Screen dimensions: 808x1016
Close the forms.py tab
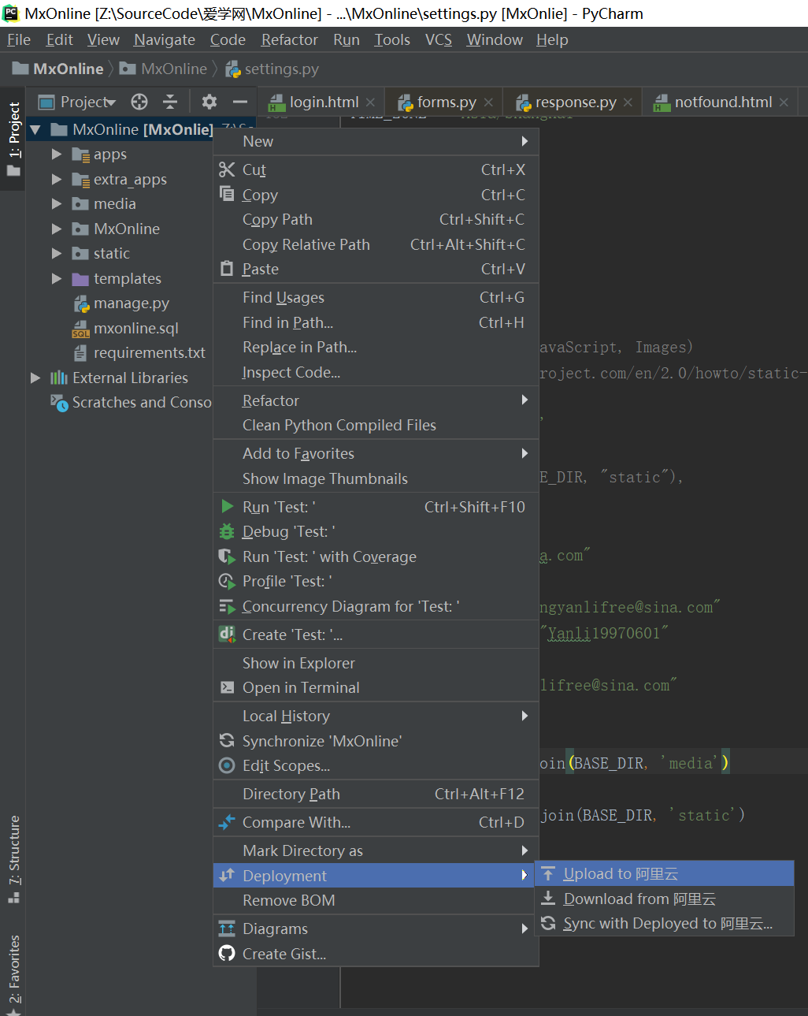488,102
